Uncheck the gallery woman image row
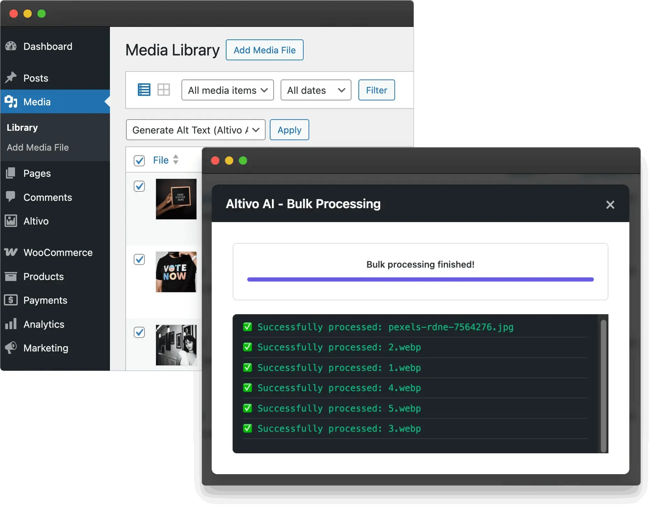The image size is (668, 523). [x=139, y=332]
